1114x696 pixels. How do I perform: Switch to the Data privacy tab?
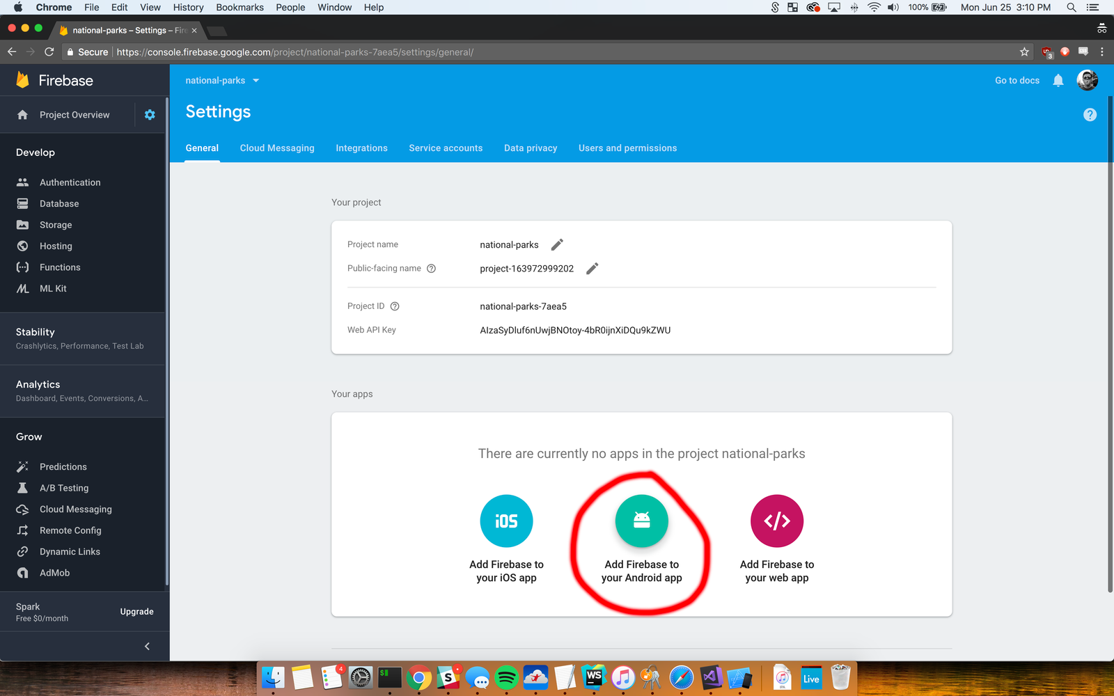531,148
